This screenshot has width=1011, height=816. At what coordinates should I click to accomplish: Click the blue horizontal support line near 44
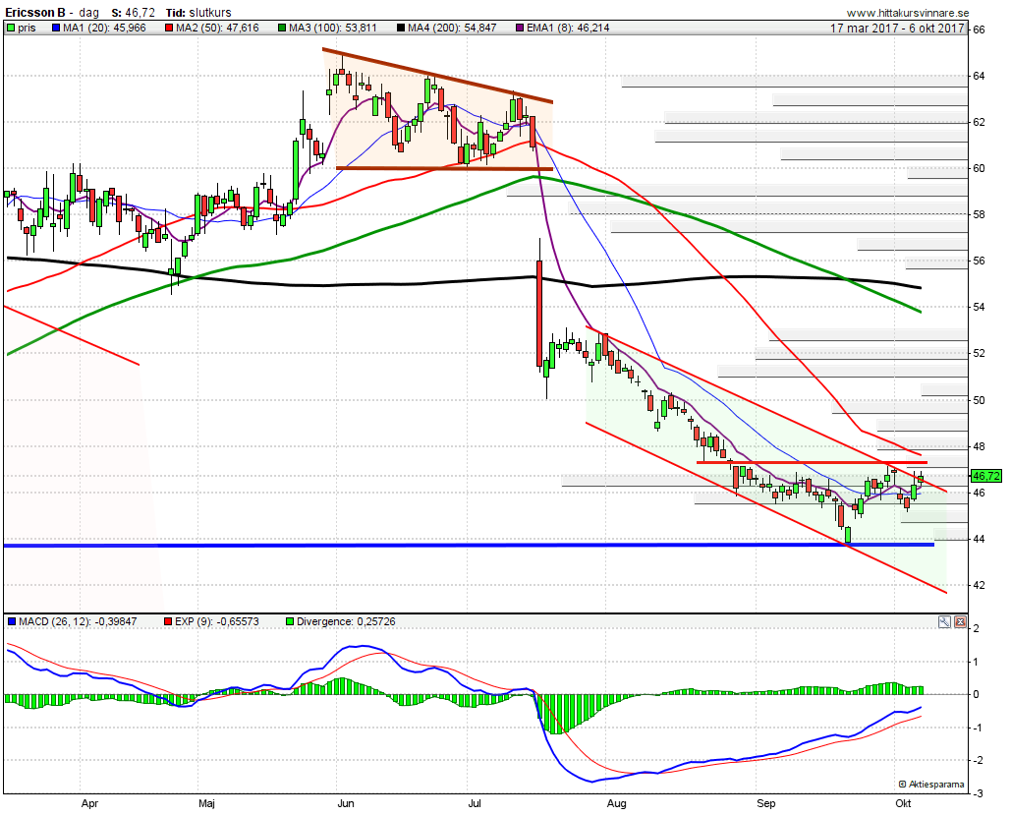coord(469,545)
